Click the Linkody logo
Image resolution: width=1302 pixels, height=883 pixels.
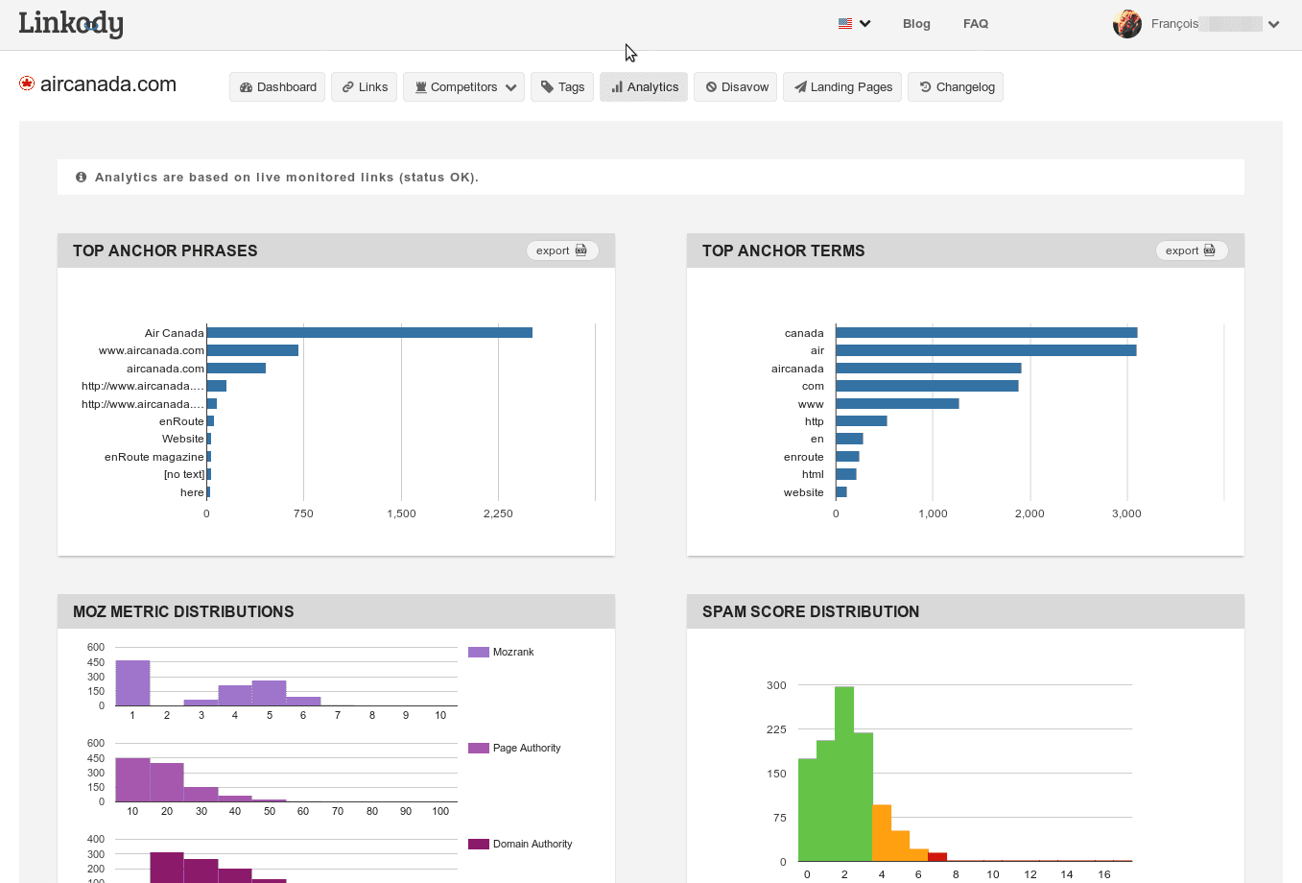click(71, 23)
